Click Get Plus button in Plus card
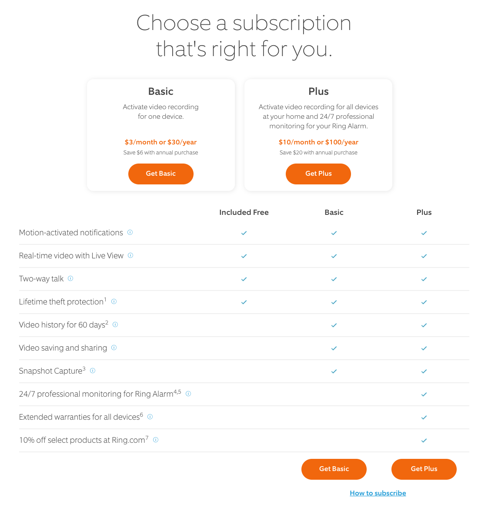Viewport: 478px width, 508px height. coord(318,174)
